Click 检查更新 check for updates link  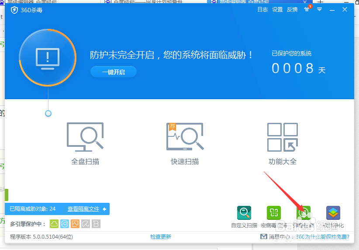click(161, 237)
